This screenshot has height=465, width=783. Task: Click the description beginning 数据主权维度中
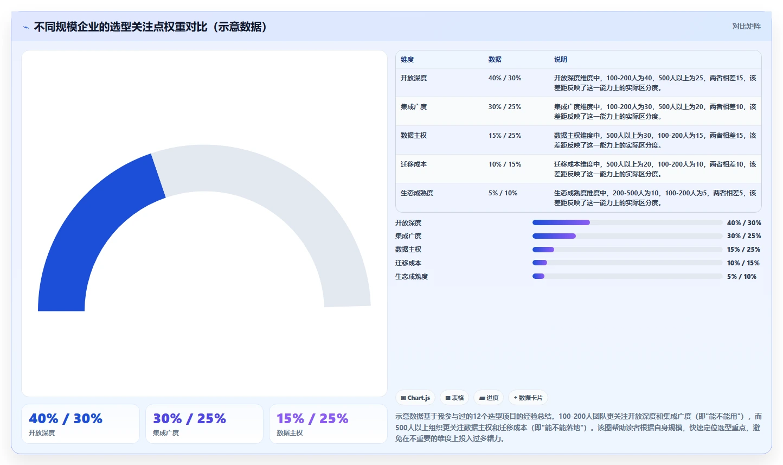pos(655,141)
